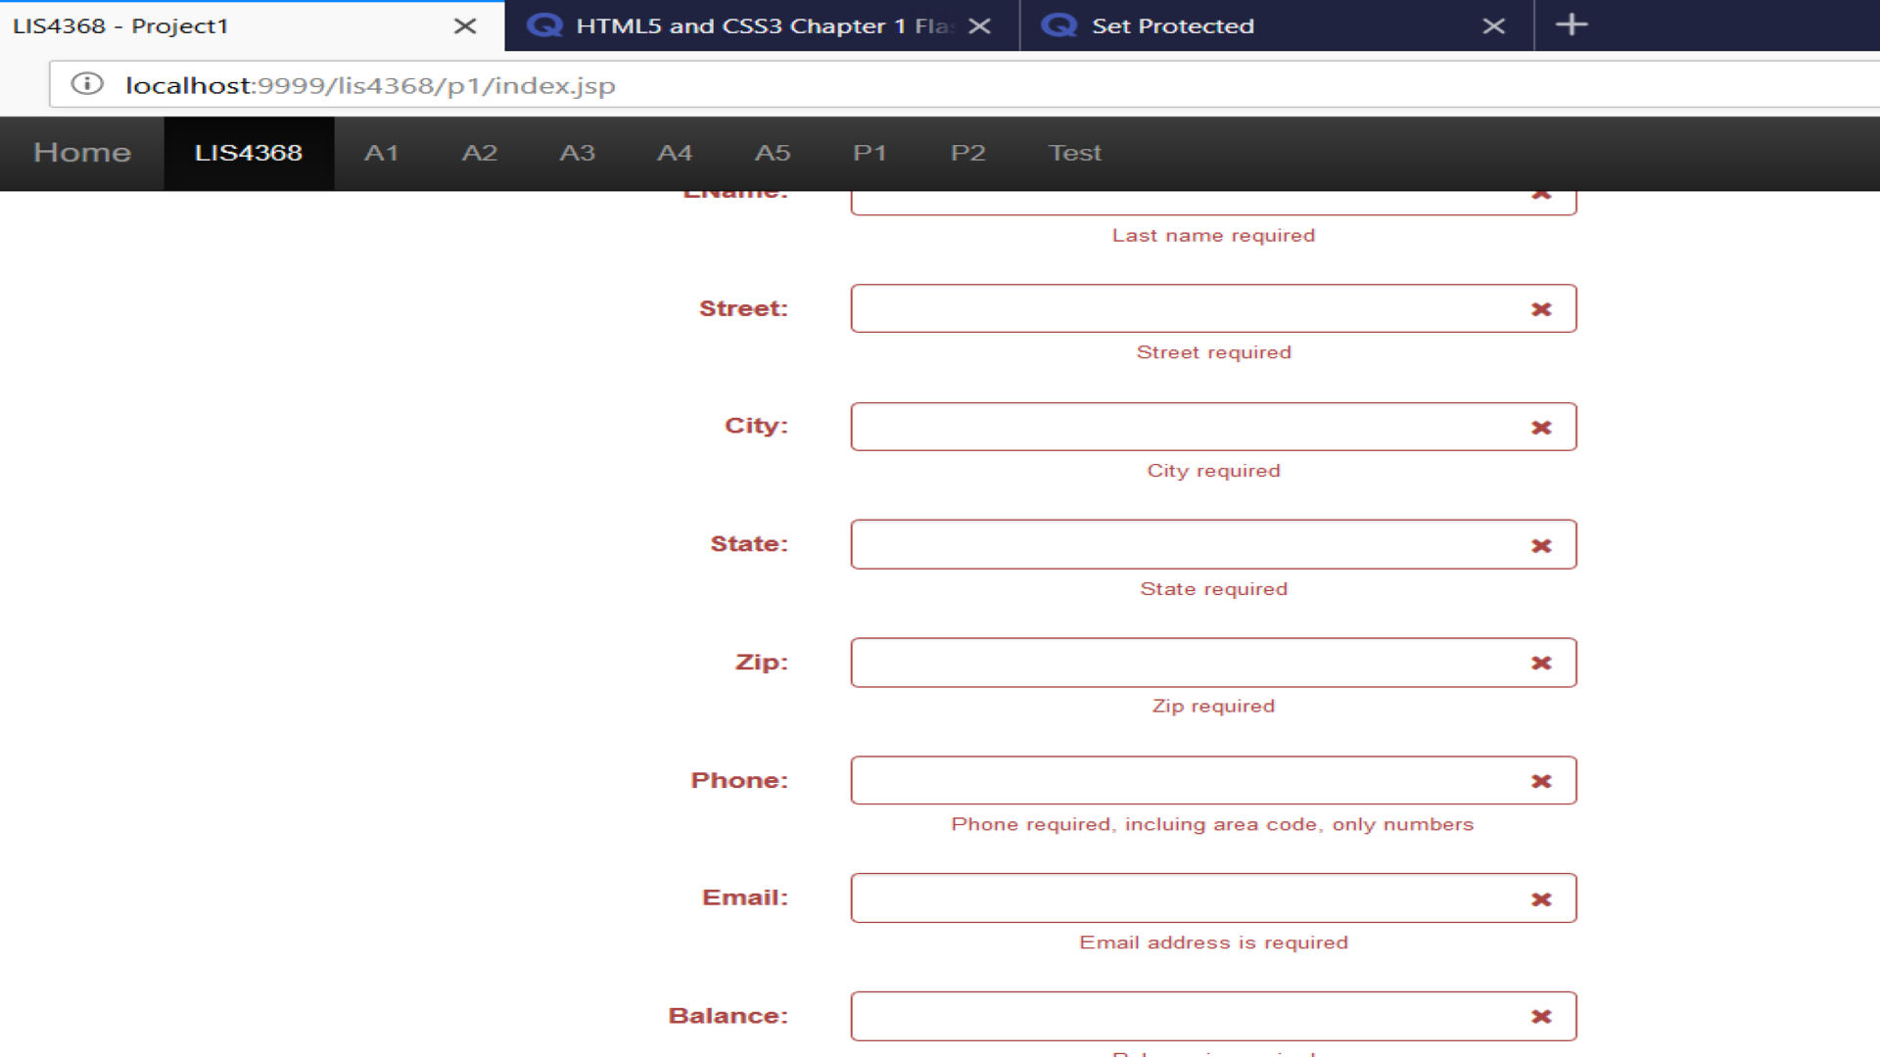Click the site info icon in address bar
The image size is (1880, 1057).
pos(87,84)
